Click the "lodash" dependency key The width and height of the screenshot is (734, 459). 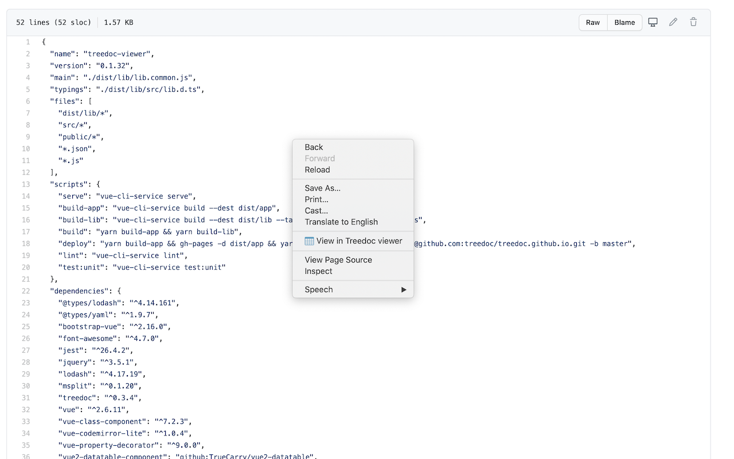pos(75,374)
